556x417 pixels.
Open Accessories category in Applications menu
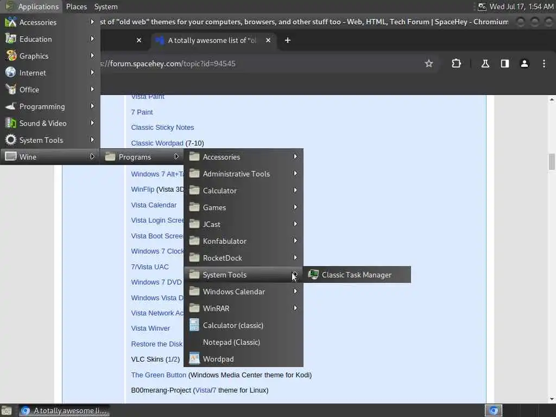tap(50, 22)
